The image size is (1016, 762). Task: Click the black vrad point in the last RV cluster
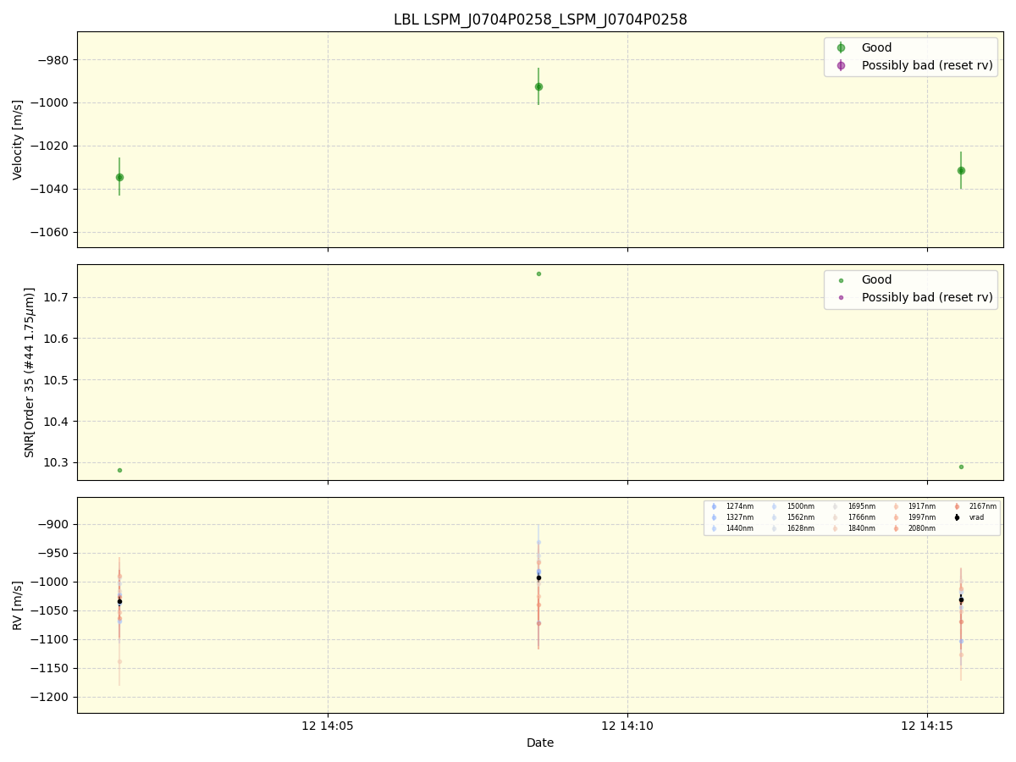pos(961,599)
